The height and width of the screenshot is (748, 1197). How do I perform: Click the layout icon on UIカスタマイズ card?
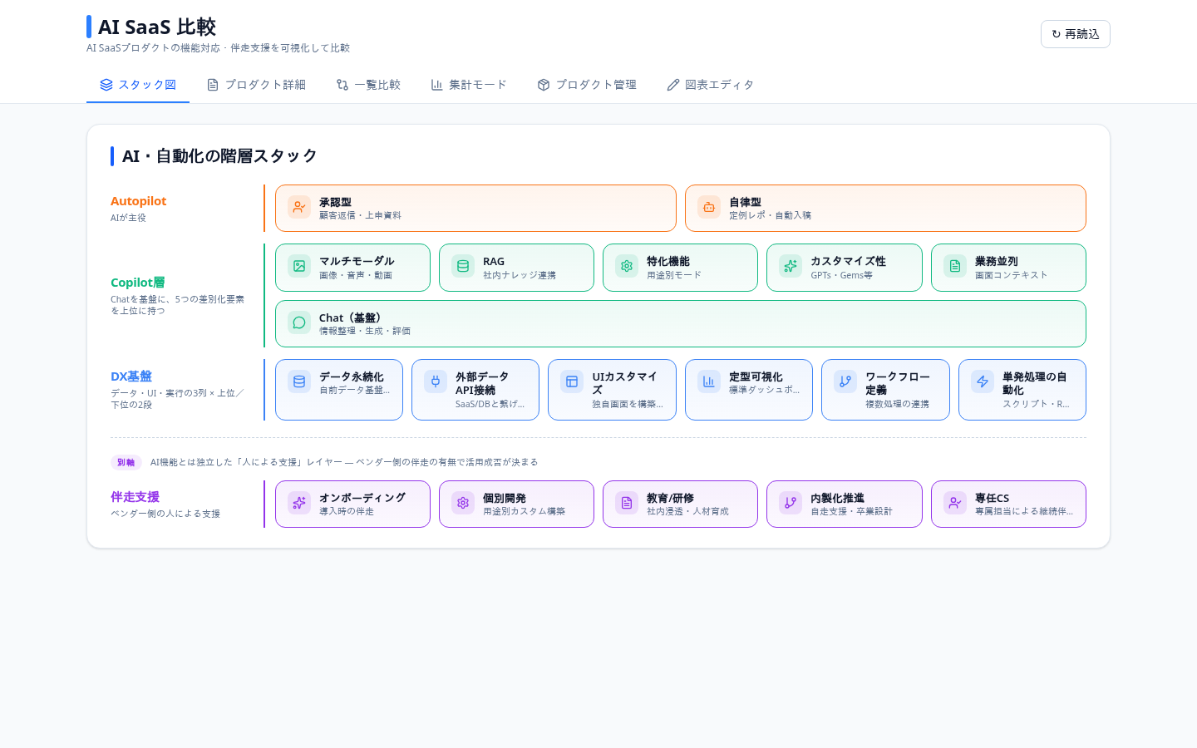[572, 381]
